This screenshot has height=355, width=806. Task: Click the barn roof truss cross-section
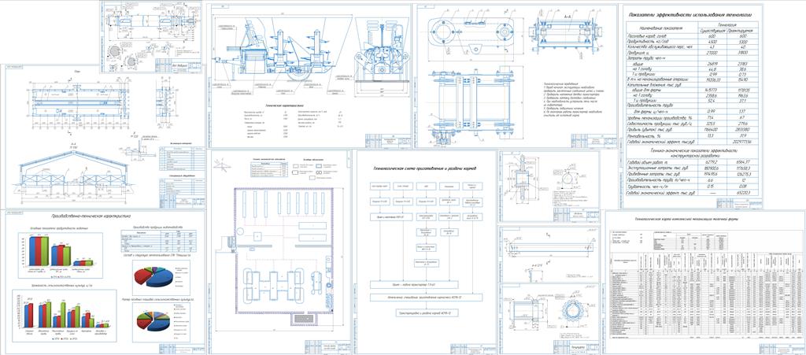coord(73,177)
